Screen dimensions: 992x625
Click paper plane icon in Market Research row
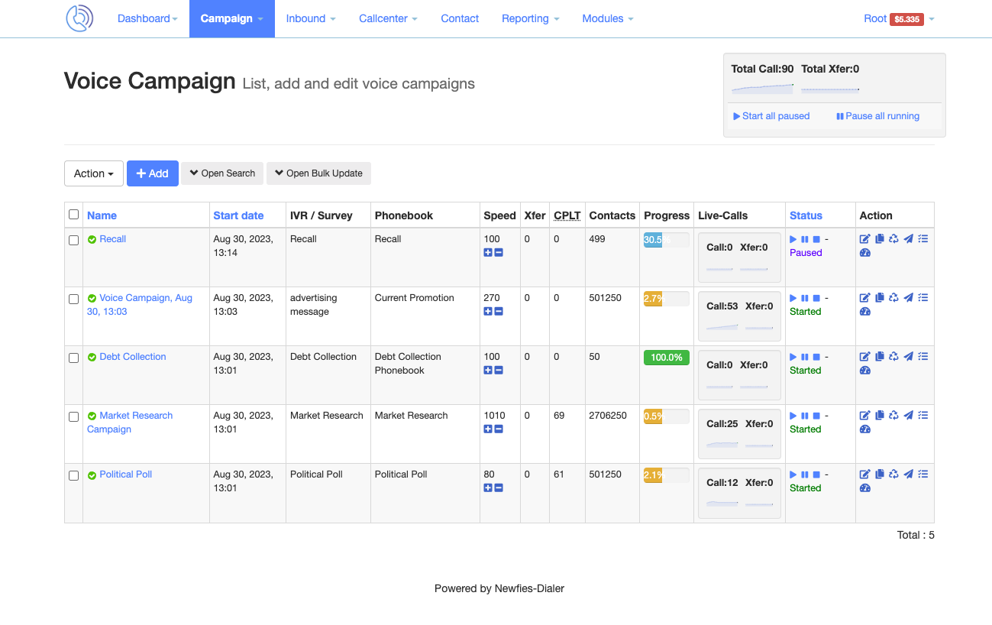click(908, 416)
